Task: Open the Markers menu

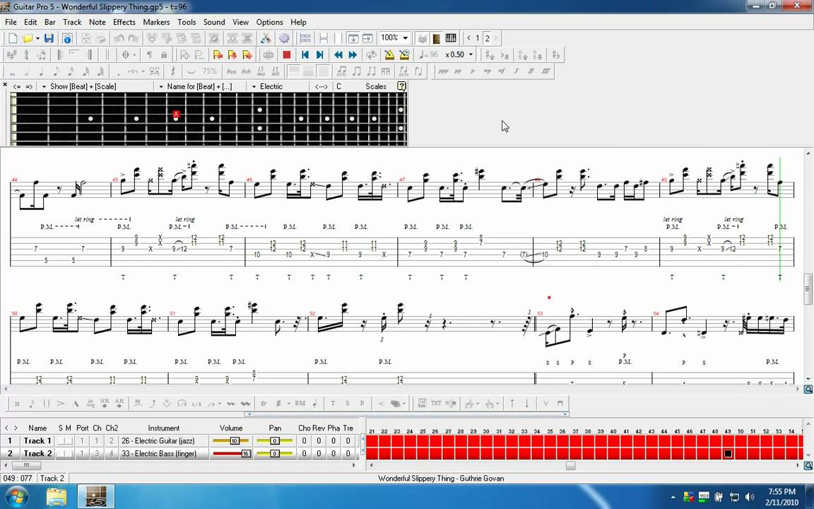Action: click(x=156, y=23)
